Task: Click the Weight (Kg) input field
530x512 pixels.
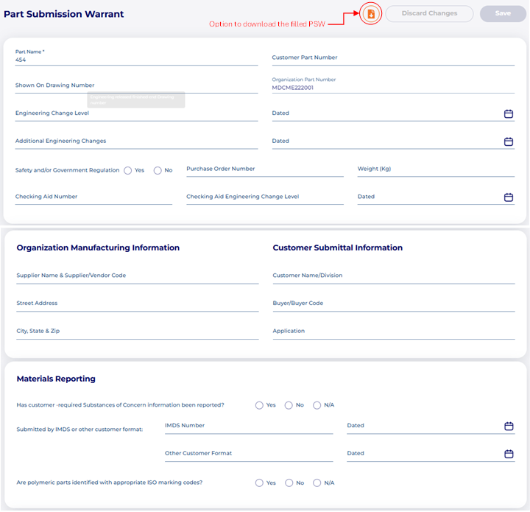Action: click(436, 169)
